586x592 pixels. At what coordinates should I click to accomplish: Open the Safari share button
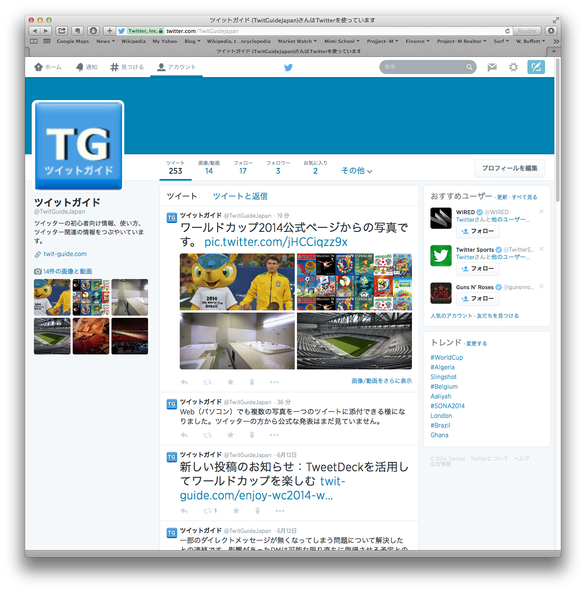pos(62,31)
